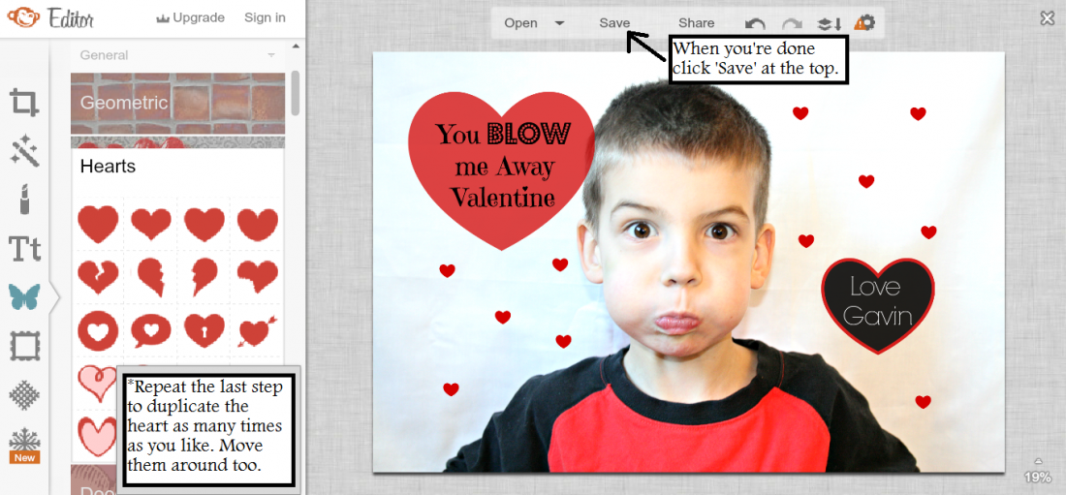Redo the last undone edit
The width and height of the screenshot is (1066, 495).
[x=792, y=24]
